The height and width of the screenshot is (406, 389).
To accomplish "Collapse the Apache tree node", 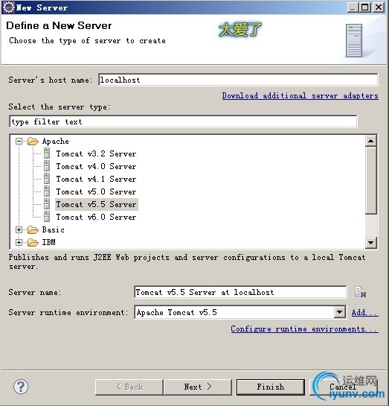I will pyautogui.click(x=19, y=141).
